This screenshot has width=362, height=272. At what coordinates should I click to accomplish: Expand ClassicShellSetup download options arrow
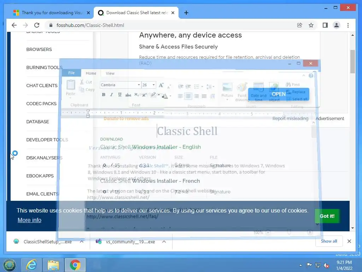click(x=82, y=242)
